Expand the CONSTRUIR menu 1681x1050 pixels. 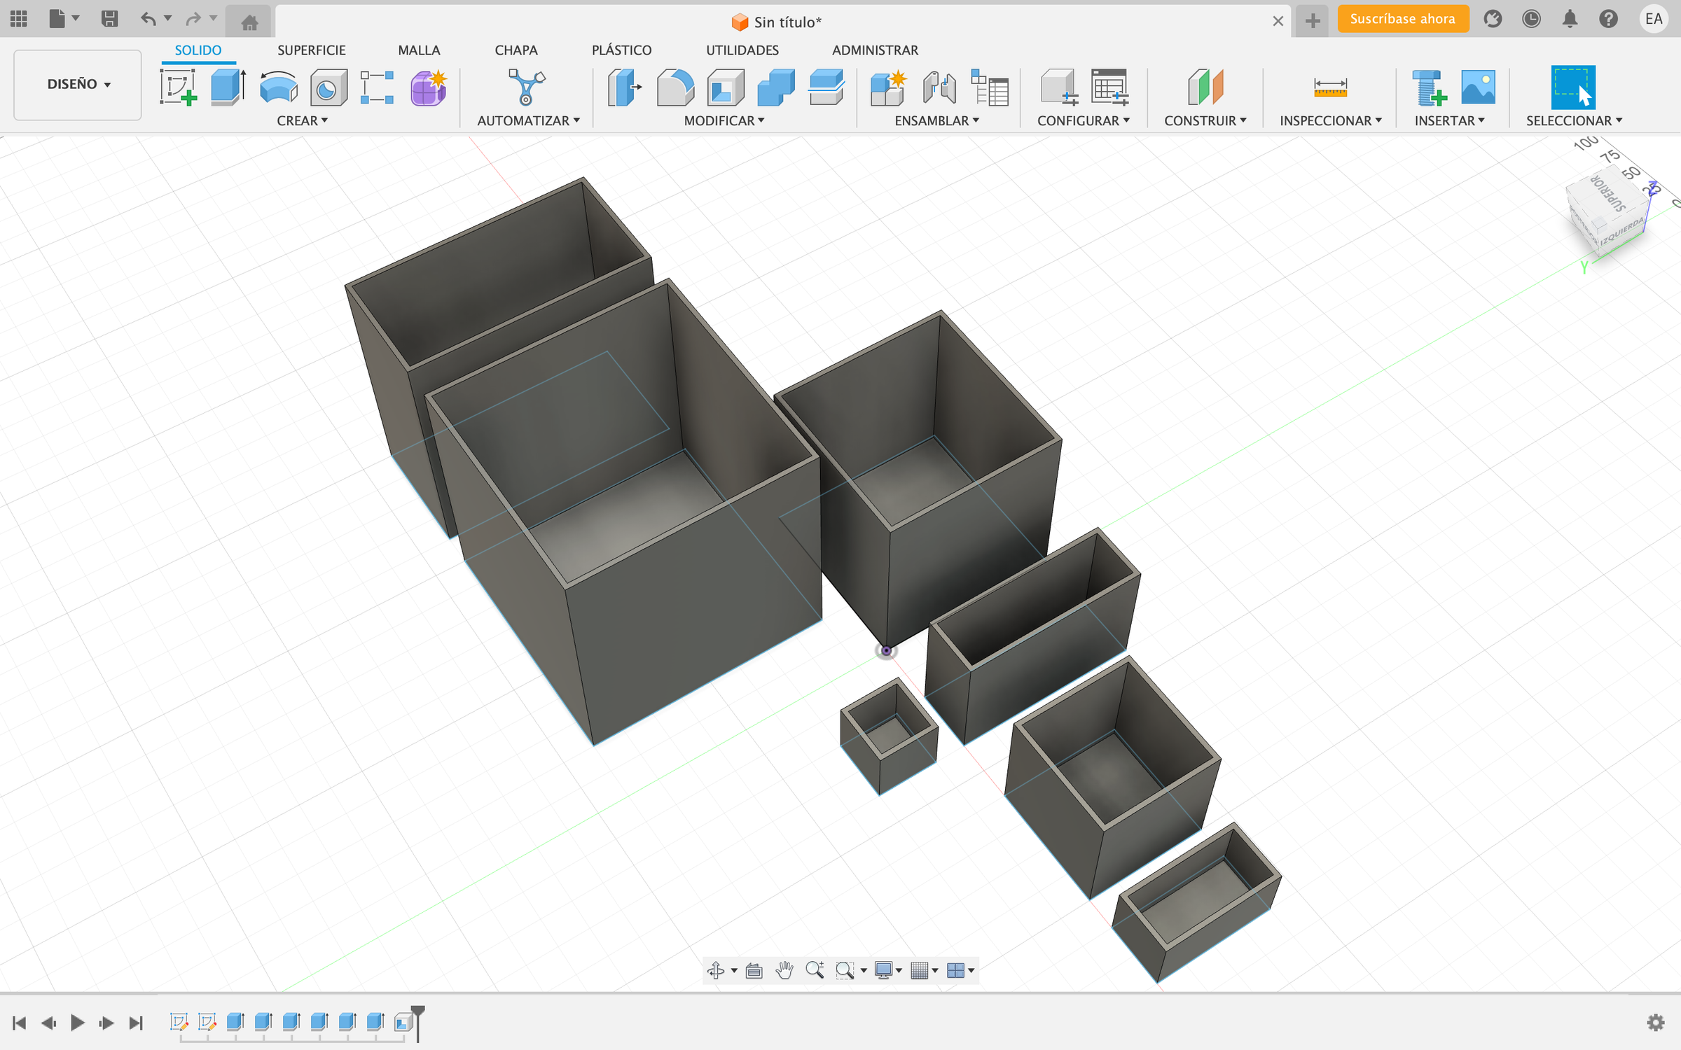point(1205,120)
